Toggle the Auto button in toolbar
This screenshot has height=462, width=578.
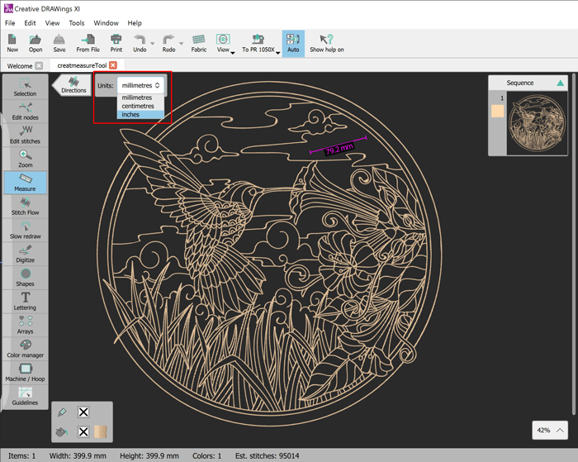292,43
